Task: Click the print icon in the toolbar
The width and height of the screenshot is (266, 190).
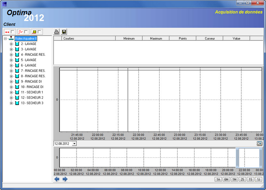Action: pyautogui.click(x=57, y=32)
